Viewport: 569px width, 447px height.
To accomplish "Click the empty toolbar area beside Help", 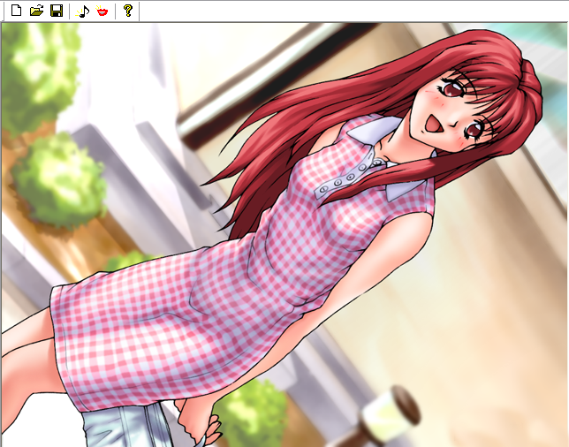I will (x=353, y=11).
